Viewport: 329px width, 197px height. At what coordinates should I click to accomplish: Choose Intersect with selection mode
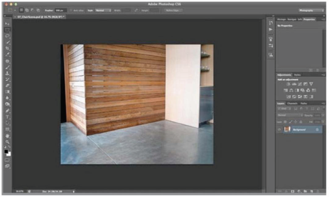pos(38,10)
